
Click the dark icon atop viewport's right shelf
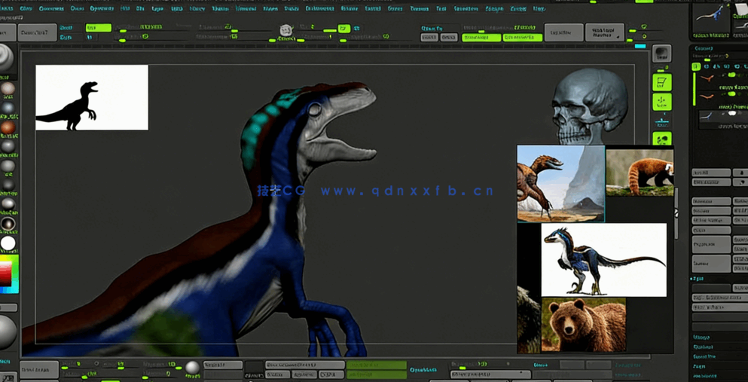(661, 53)
